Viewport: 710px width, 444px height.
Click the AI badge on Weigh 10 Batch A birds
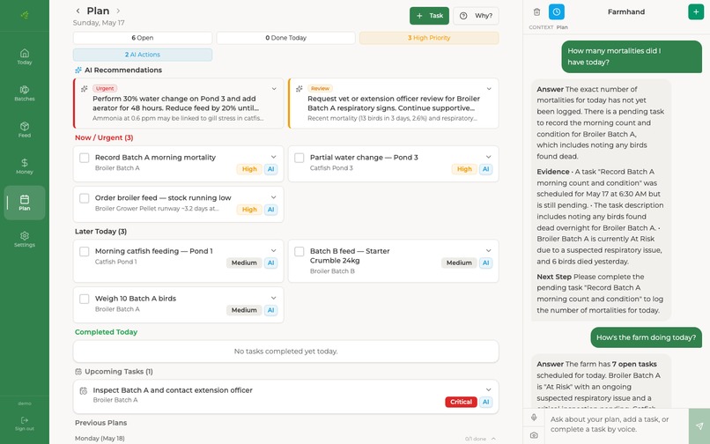pyautogui.click(x=270, y=310)
